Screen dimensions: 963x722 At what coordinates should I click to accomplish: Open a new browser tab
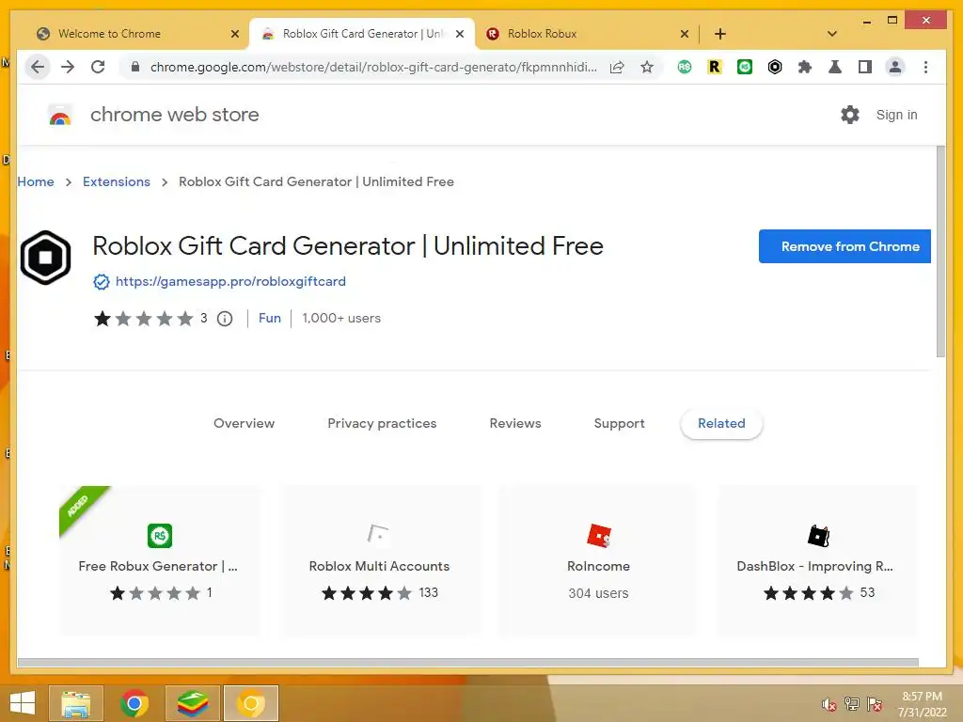(720, 34)
